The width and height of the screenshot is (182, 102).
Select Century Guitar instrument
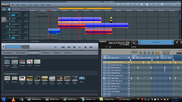point(30,78)
